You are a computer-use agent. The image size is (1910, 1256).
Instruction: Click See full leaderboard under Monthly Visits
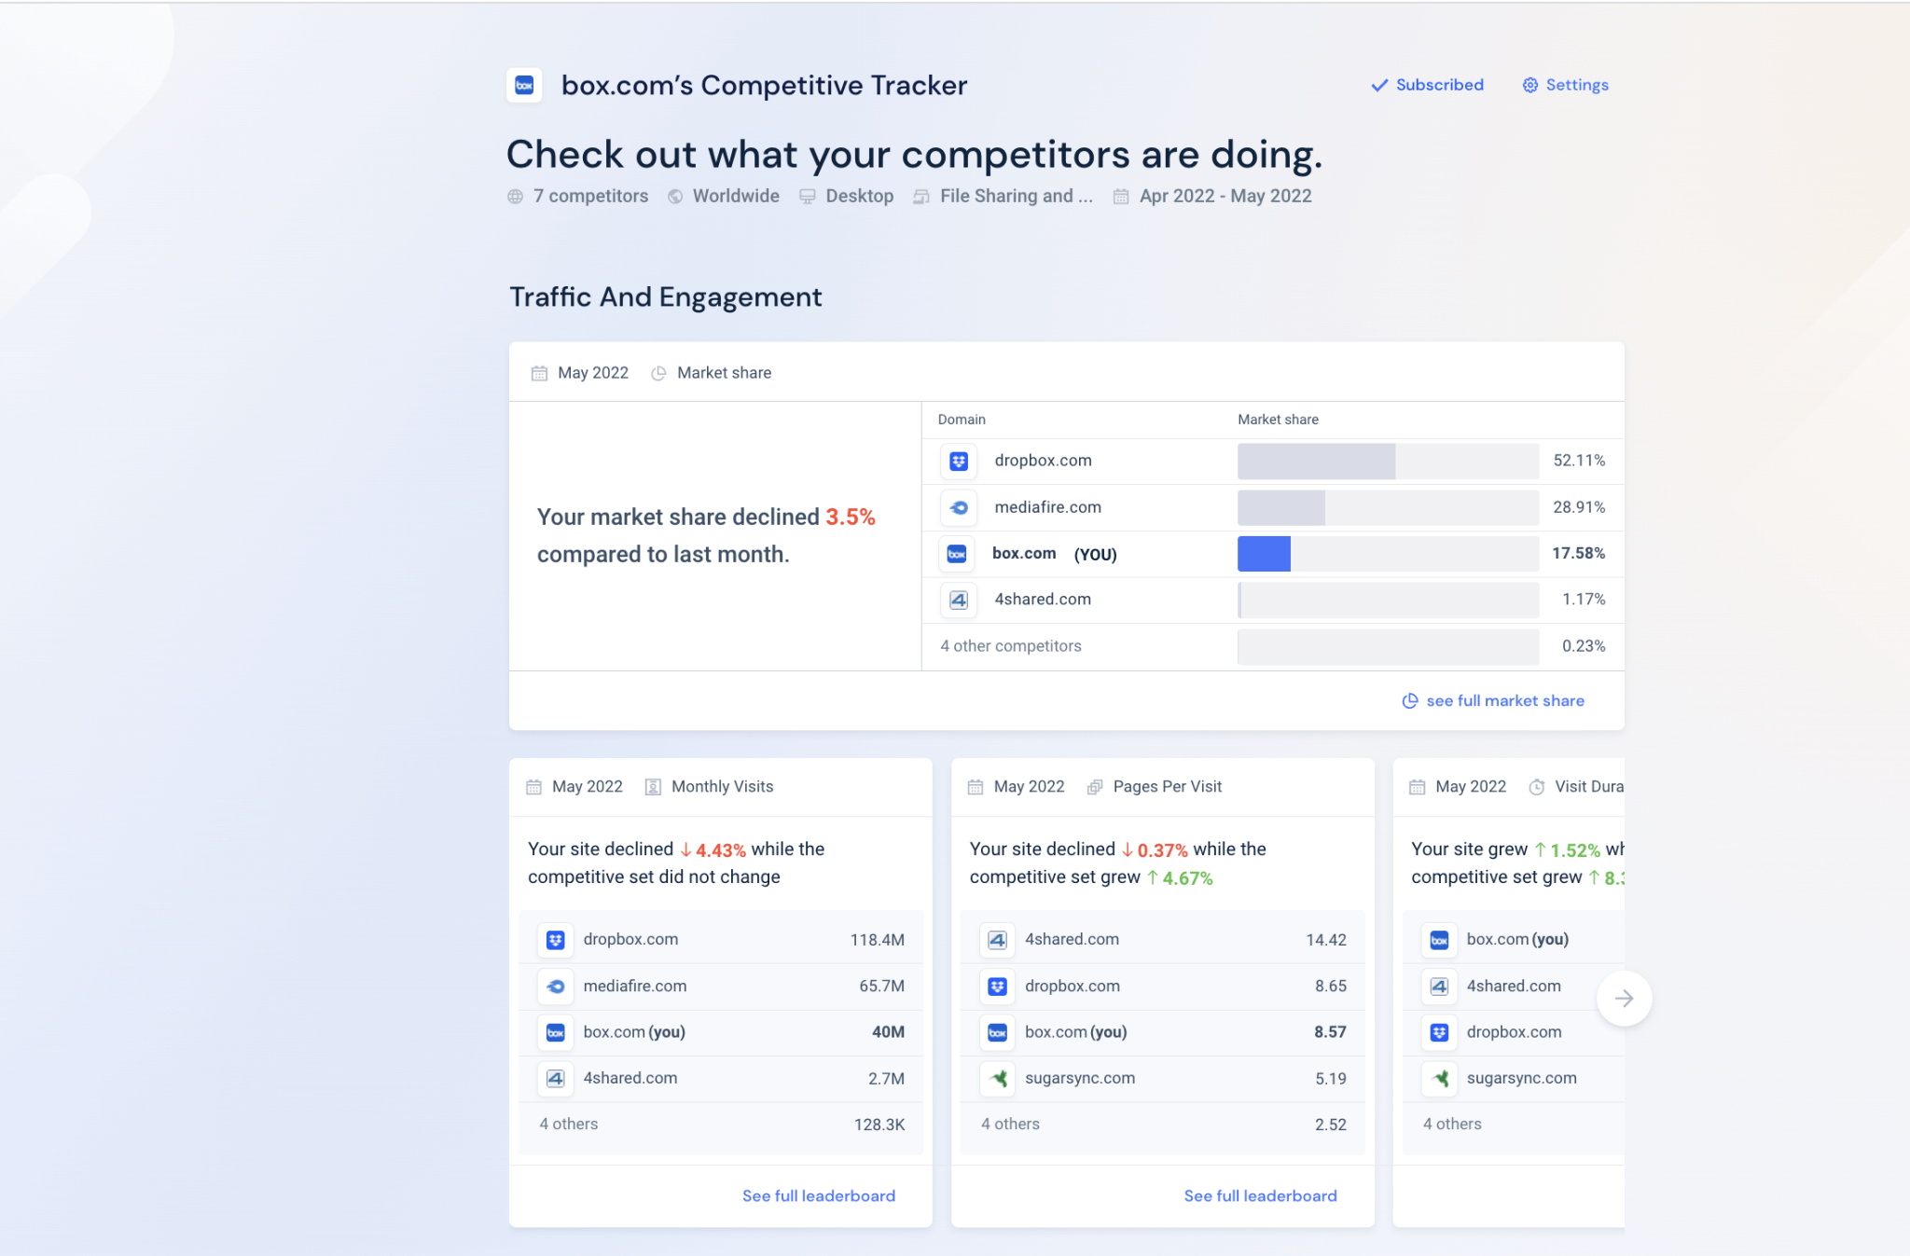tap(818, 1195)
